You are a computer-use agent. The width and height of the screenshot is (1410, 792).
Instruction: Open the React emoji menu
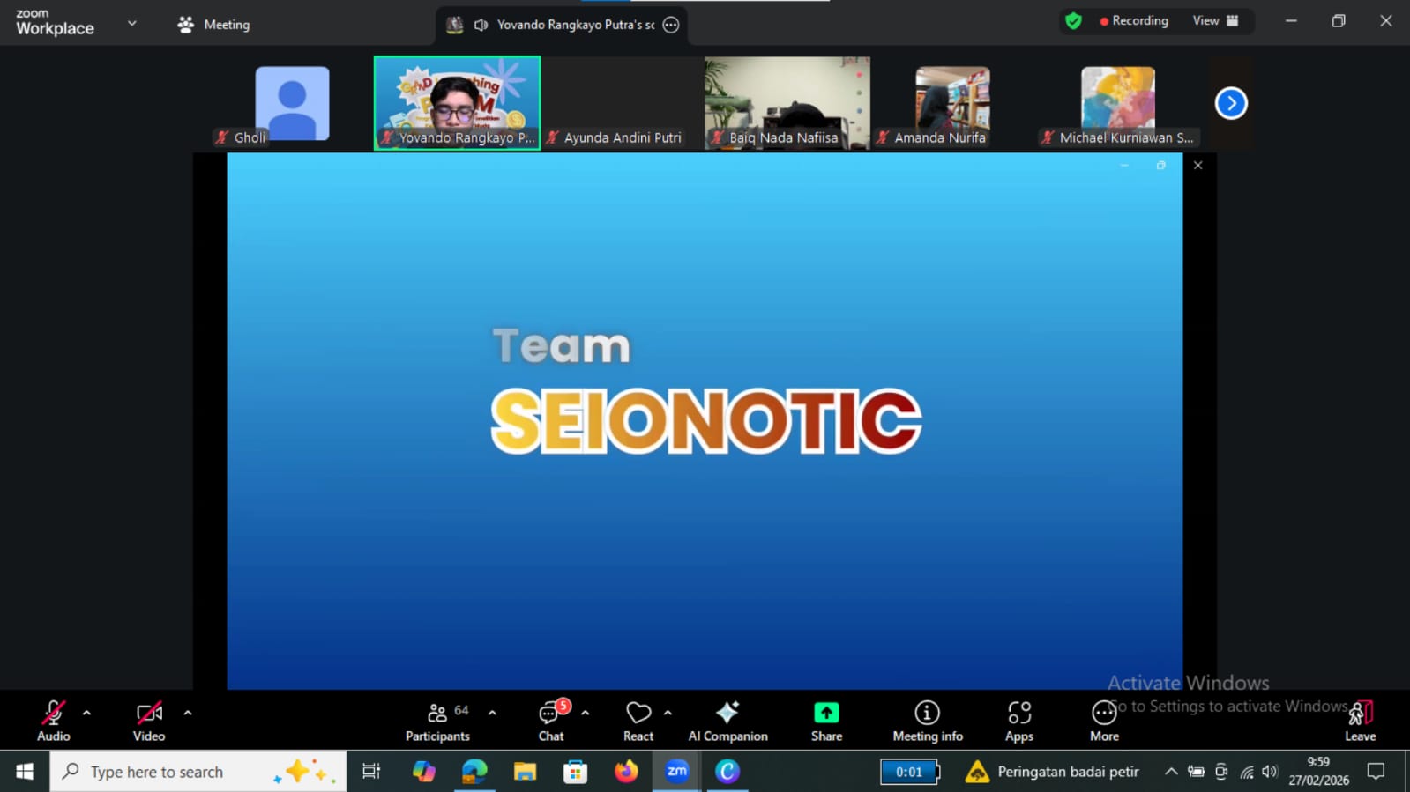click(638, 721)
